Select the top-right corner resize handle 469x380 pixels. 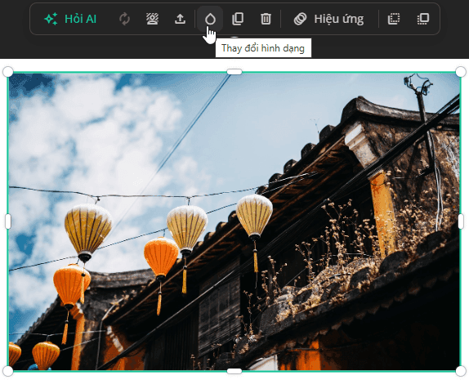tap(461, 72)
